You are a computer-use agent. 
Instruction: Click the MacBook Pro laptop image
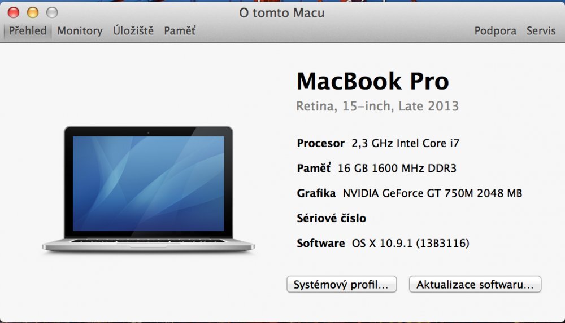148,189
